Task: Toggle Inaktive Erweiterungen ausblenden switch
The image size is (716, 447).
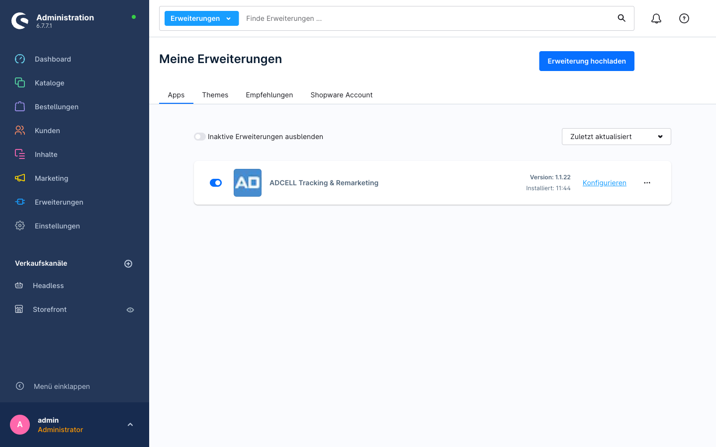Action: (200, 137)
